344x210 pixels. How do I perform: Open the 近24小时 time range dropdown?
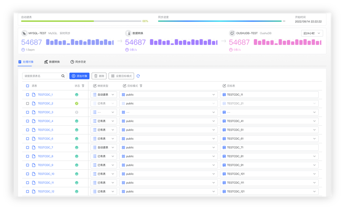point(312,33)
